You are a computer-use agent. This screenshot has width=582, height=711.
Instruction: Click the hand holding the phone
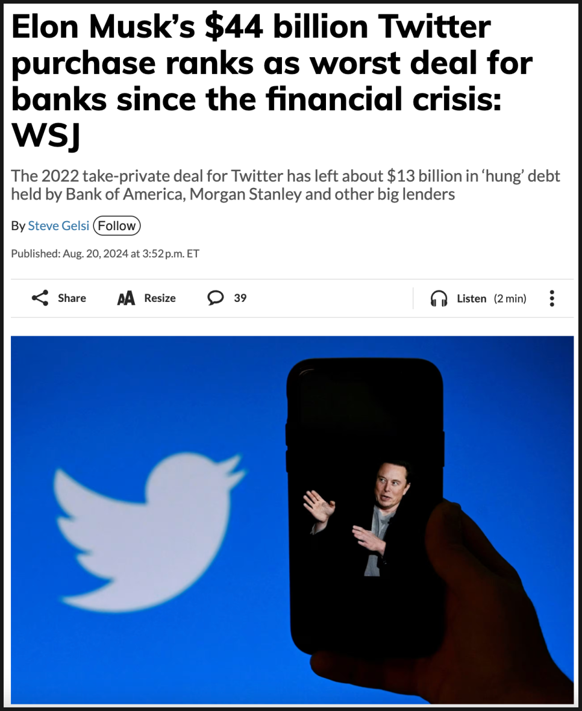pos(480,607)
